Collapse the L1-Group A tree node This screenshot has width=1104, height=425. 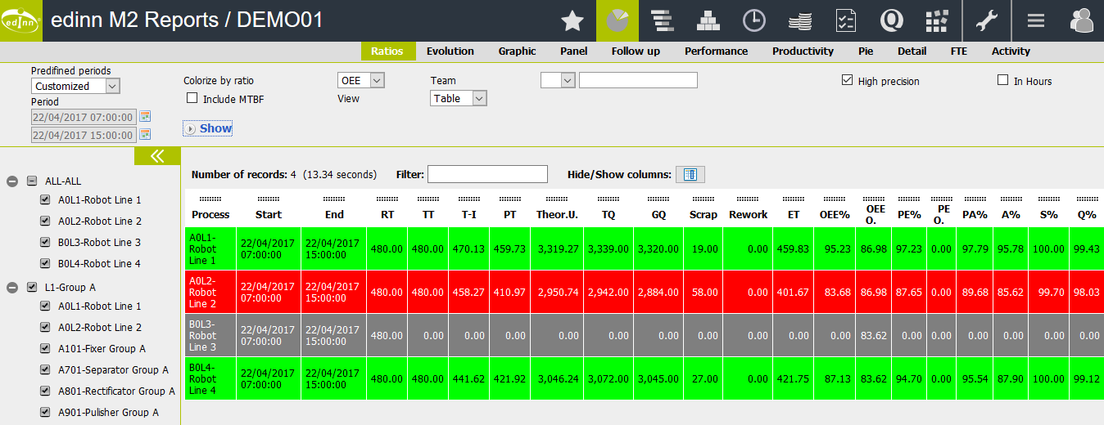click(x=12, y=288)
